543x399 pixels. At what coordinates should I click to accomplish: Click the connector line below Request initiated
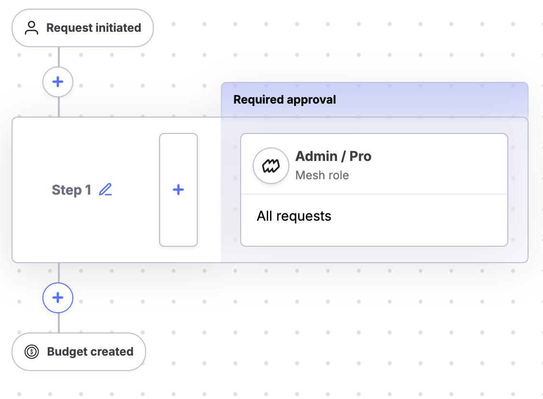click(58, 57)
